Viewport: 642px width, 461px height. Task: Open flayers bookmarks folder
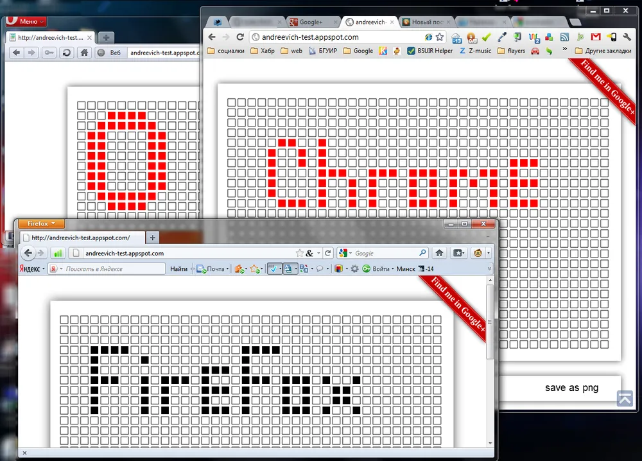512,51
